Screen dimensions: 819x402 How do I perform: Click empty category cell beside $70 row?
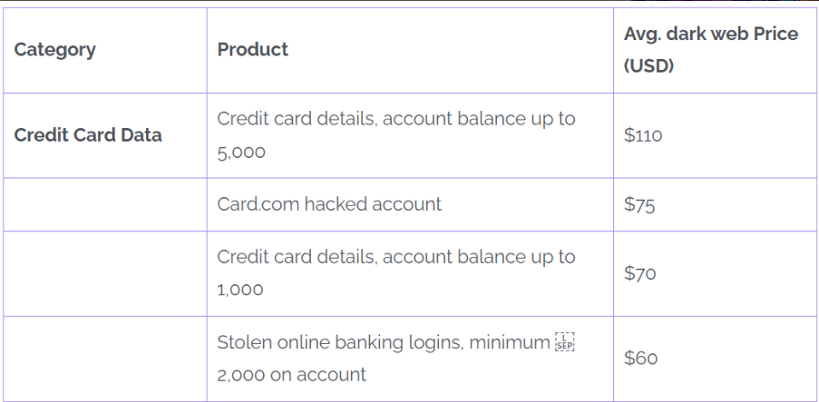105,274
